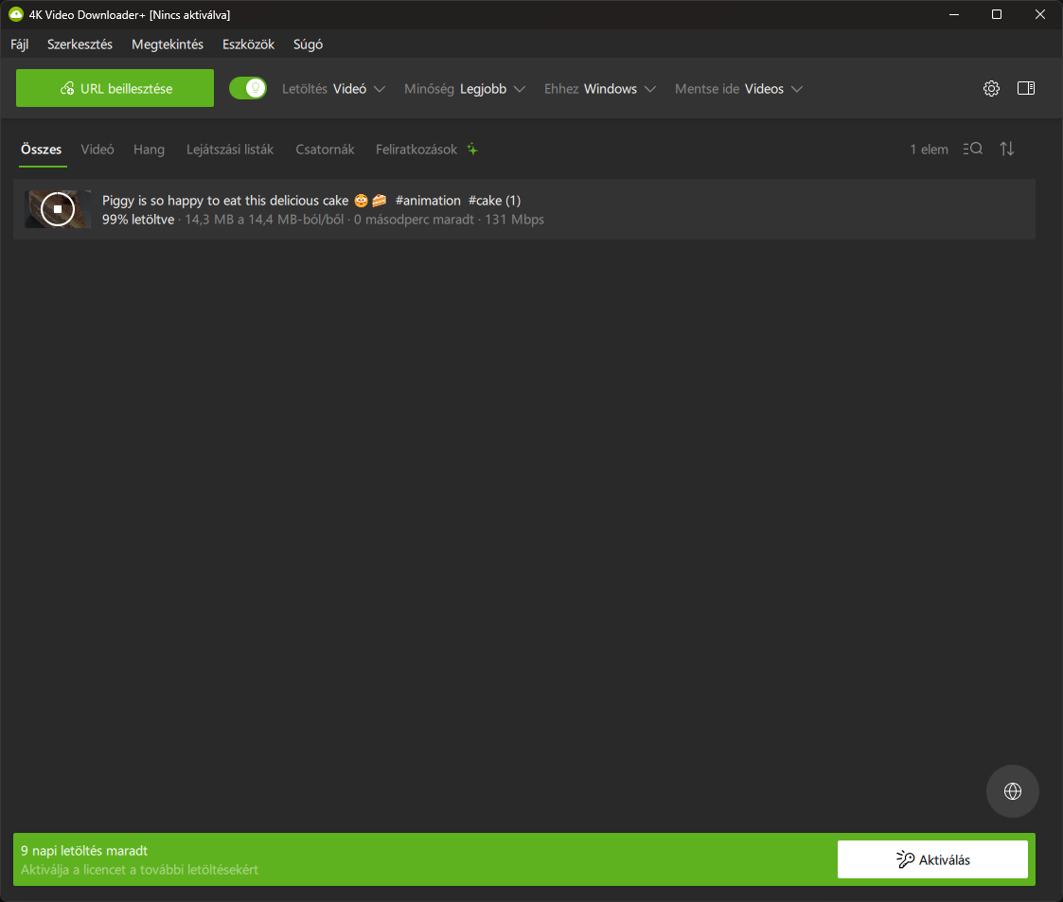The width and height of the screenshot is (1063, 902).
Task: Open the Fájl menu
Action: tap(20, 44)
